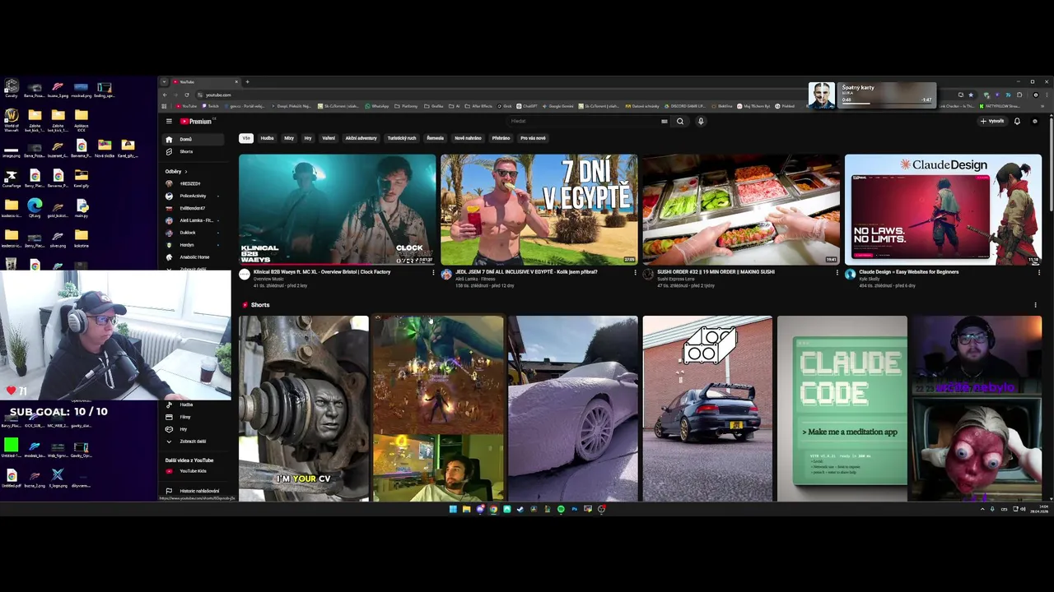The height and width of the screenshot is (592, 1054).
Task: Select the Vaření filter chip
Action: 329,138
